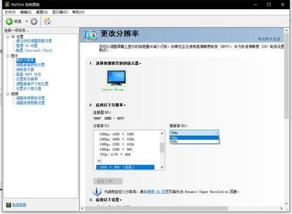Screen dimensions: 292x214
Task: Choose the 60Hz refresh rate option
Action: (194, 142)
